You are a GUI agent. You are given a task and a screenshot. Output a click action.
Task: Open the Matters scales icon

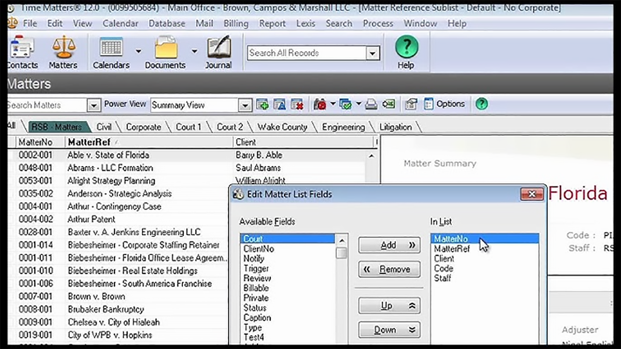[63, 48]
